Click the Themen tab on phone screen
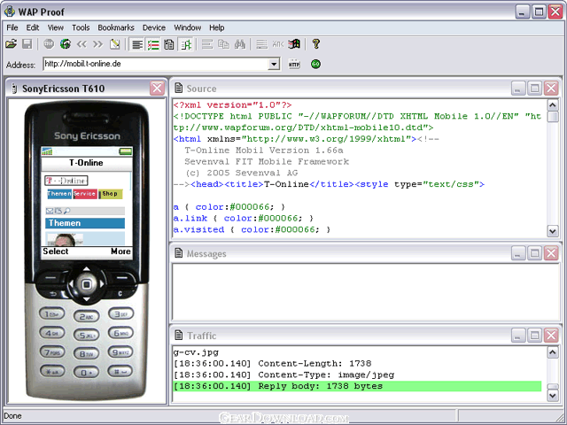The image size is (567, 425). pos(59,194)
